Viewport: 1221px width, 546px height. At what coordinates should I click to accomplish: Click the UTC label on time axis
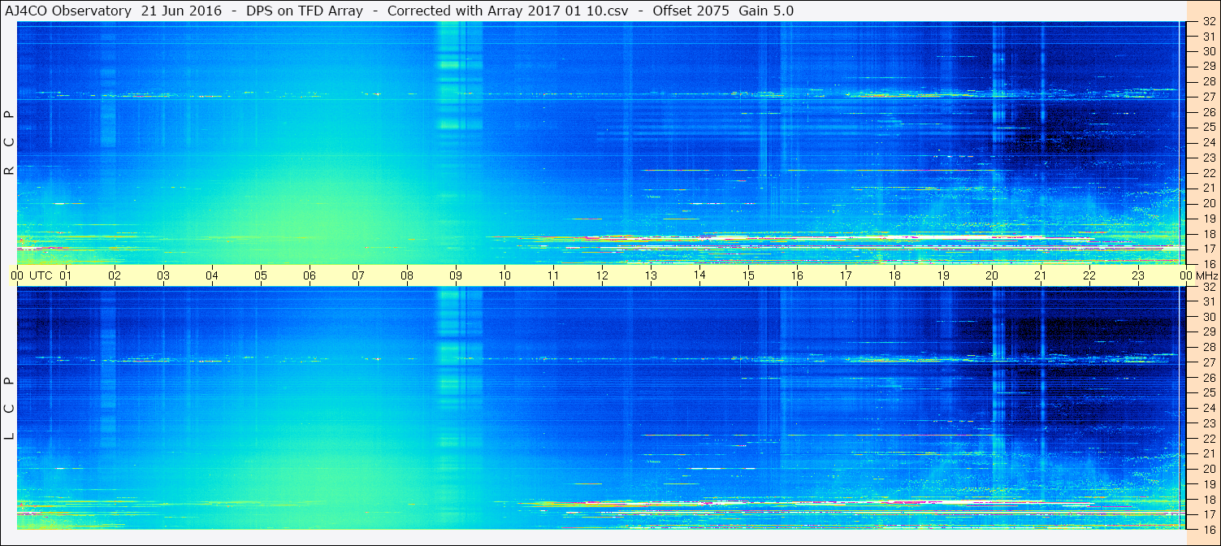41,275
